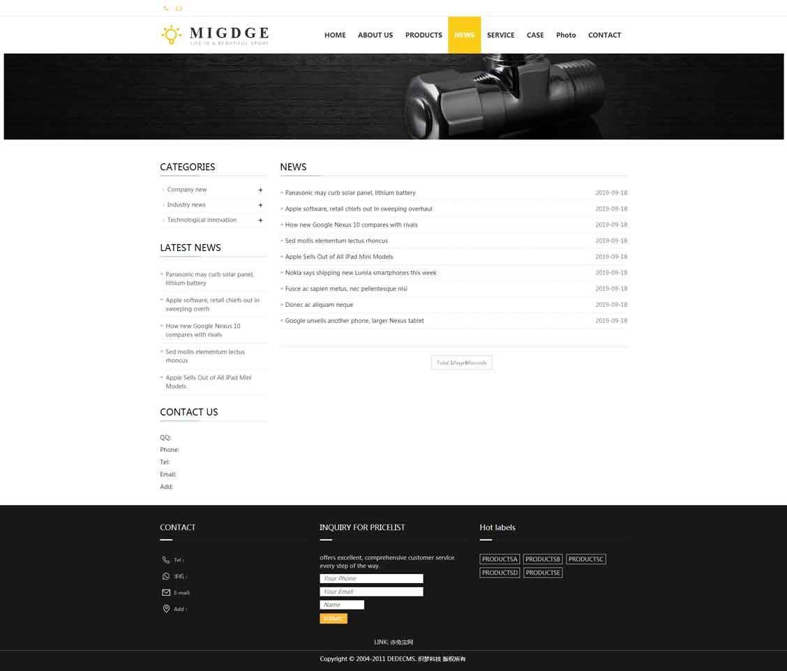Click the PRODUCTSE hot label tag

point(543,573)
